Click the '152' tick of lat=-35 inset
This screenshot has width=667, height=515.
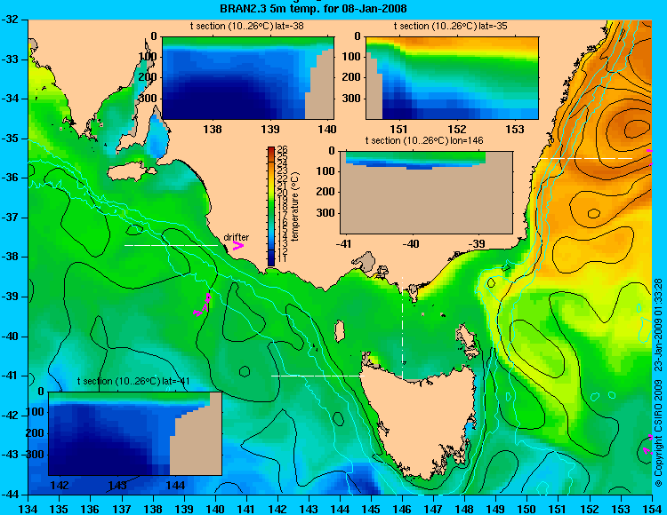pos(457,129)
